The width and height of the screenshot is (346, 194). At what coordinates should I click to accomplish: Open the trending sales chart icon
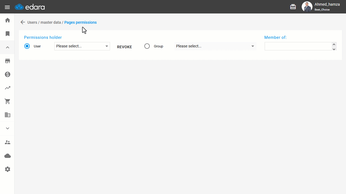pos(8,88)
